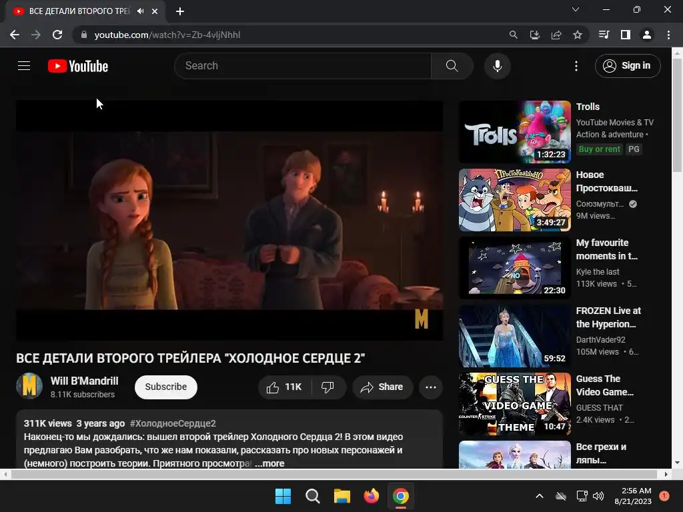The width and height of the screenshot is (683, 512).
Task: Open notification badge in taskbar
Action: pos(664,495)
